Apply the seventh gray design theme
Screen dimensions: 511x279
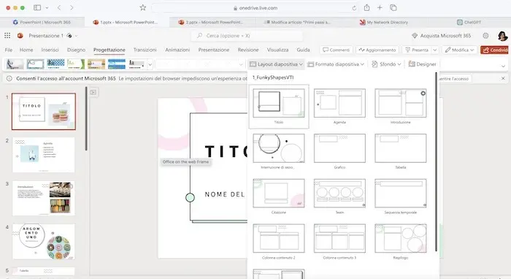point(137,64)
